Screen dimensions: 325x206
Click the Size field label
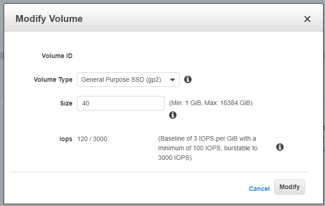click(67, 103)
